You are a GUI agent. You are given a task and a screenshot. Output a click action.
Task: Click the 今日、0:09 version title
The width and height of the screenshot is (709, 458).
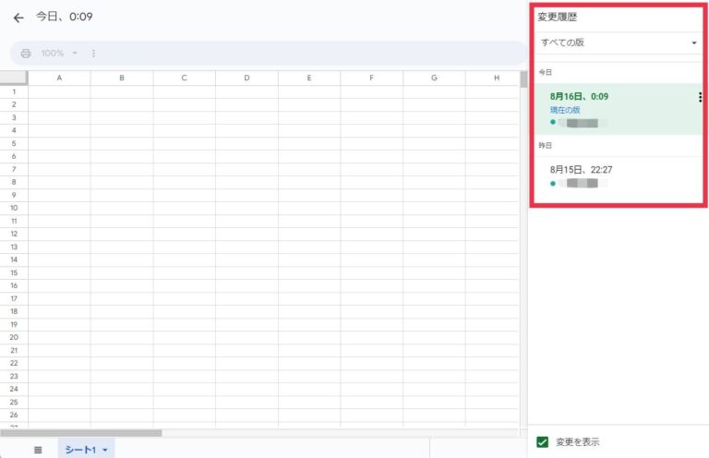[64, 17]
